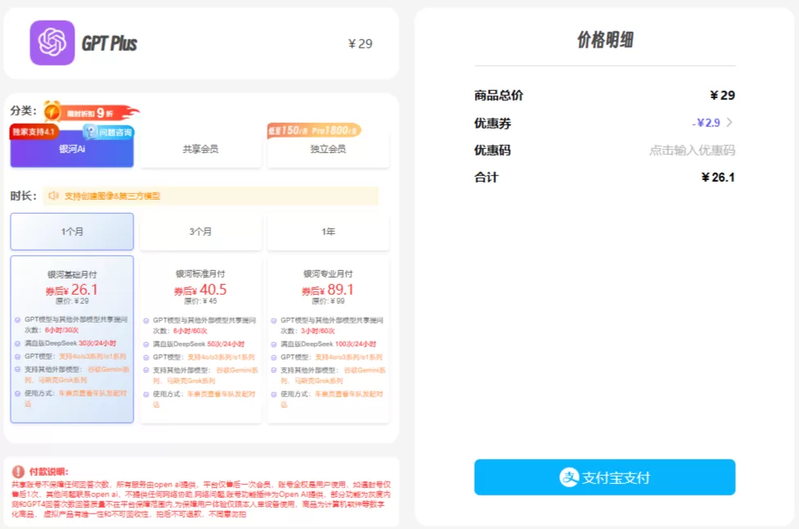799x529 pixels.
Task: Click the 3小时/60次 quota text in 银河专业月付
Action: point(318,331)
